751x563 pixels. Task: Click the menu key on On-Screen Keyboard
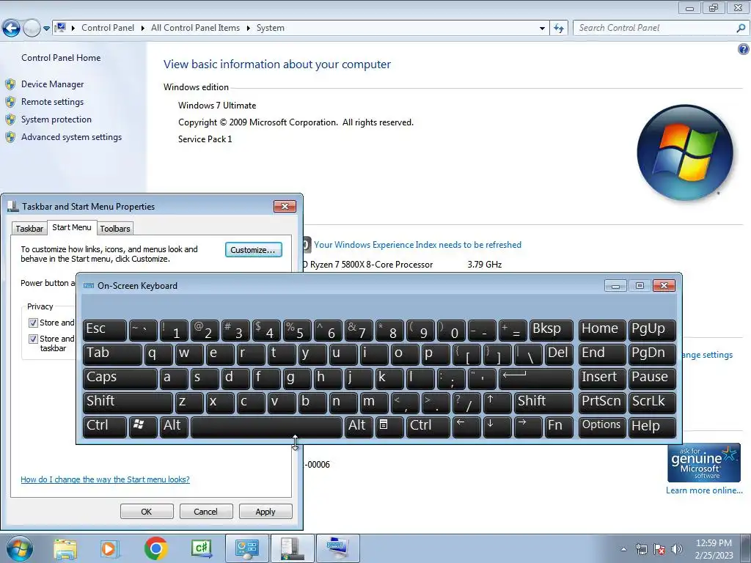(x=389, y=427)
